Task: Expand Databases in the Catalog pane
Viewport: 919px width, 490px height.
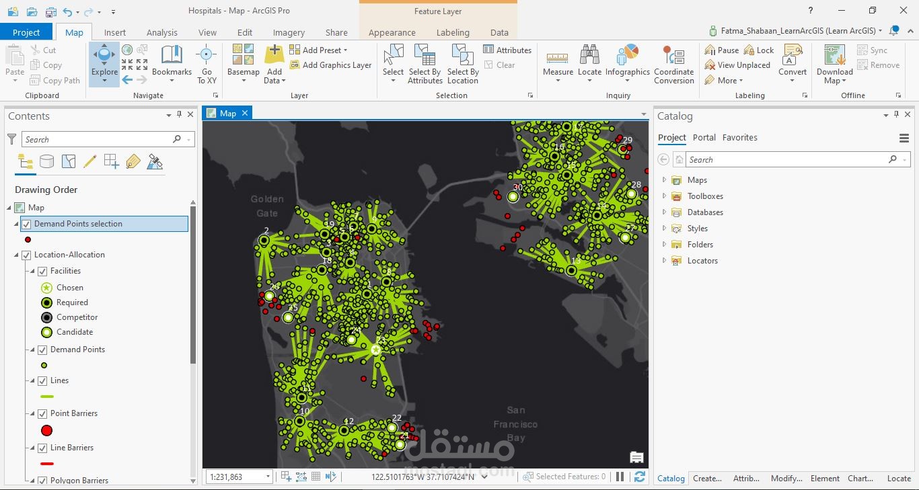Action: (663, 212)
